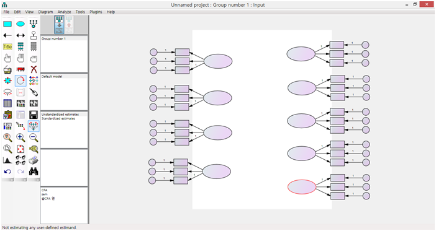Screen dimensions: 436x231
Task: Select 'Default model' in models panel
Action: click(x=52, y=77)
